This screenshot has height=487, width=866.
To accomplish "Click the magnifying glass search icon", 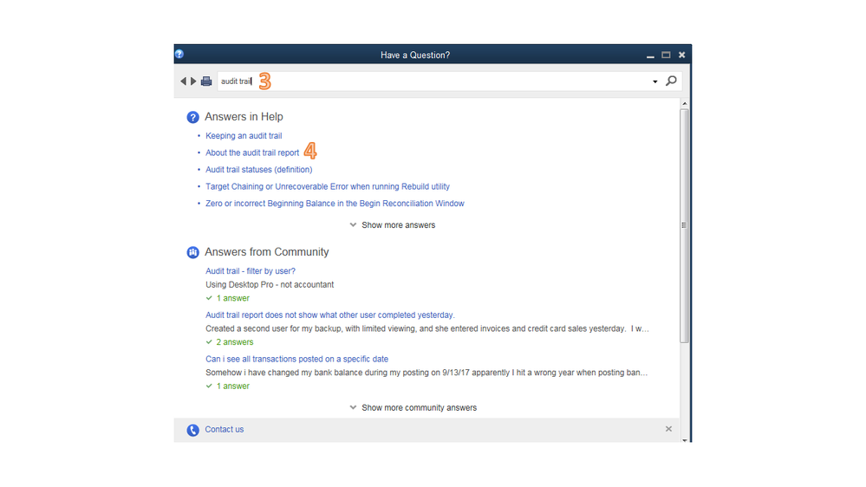I will click(671, 81).
